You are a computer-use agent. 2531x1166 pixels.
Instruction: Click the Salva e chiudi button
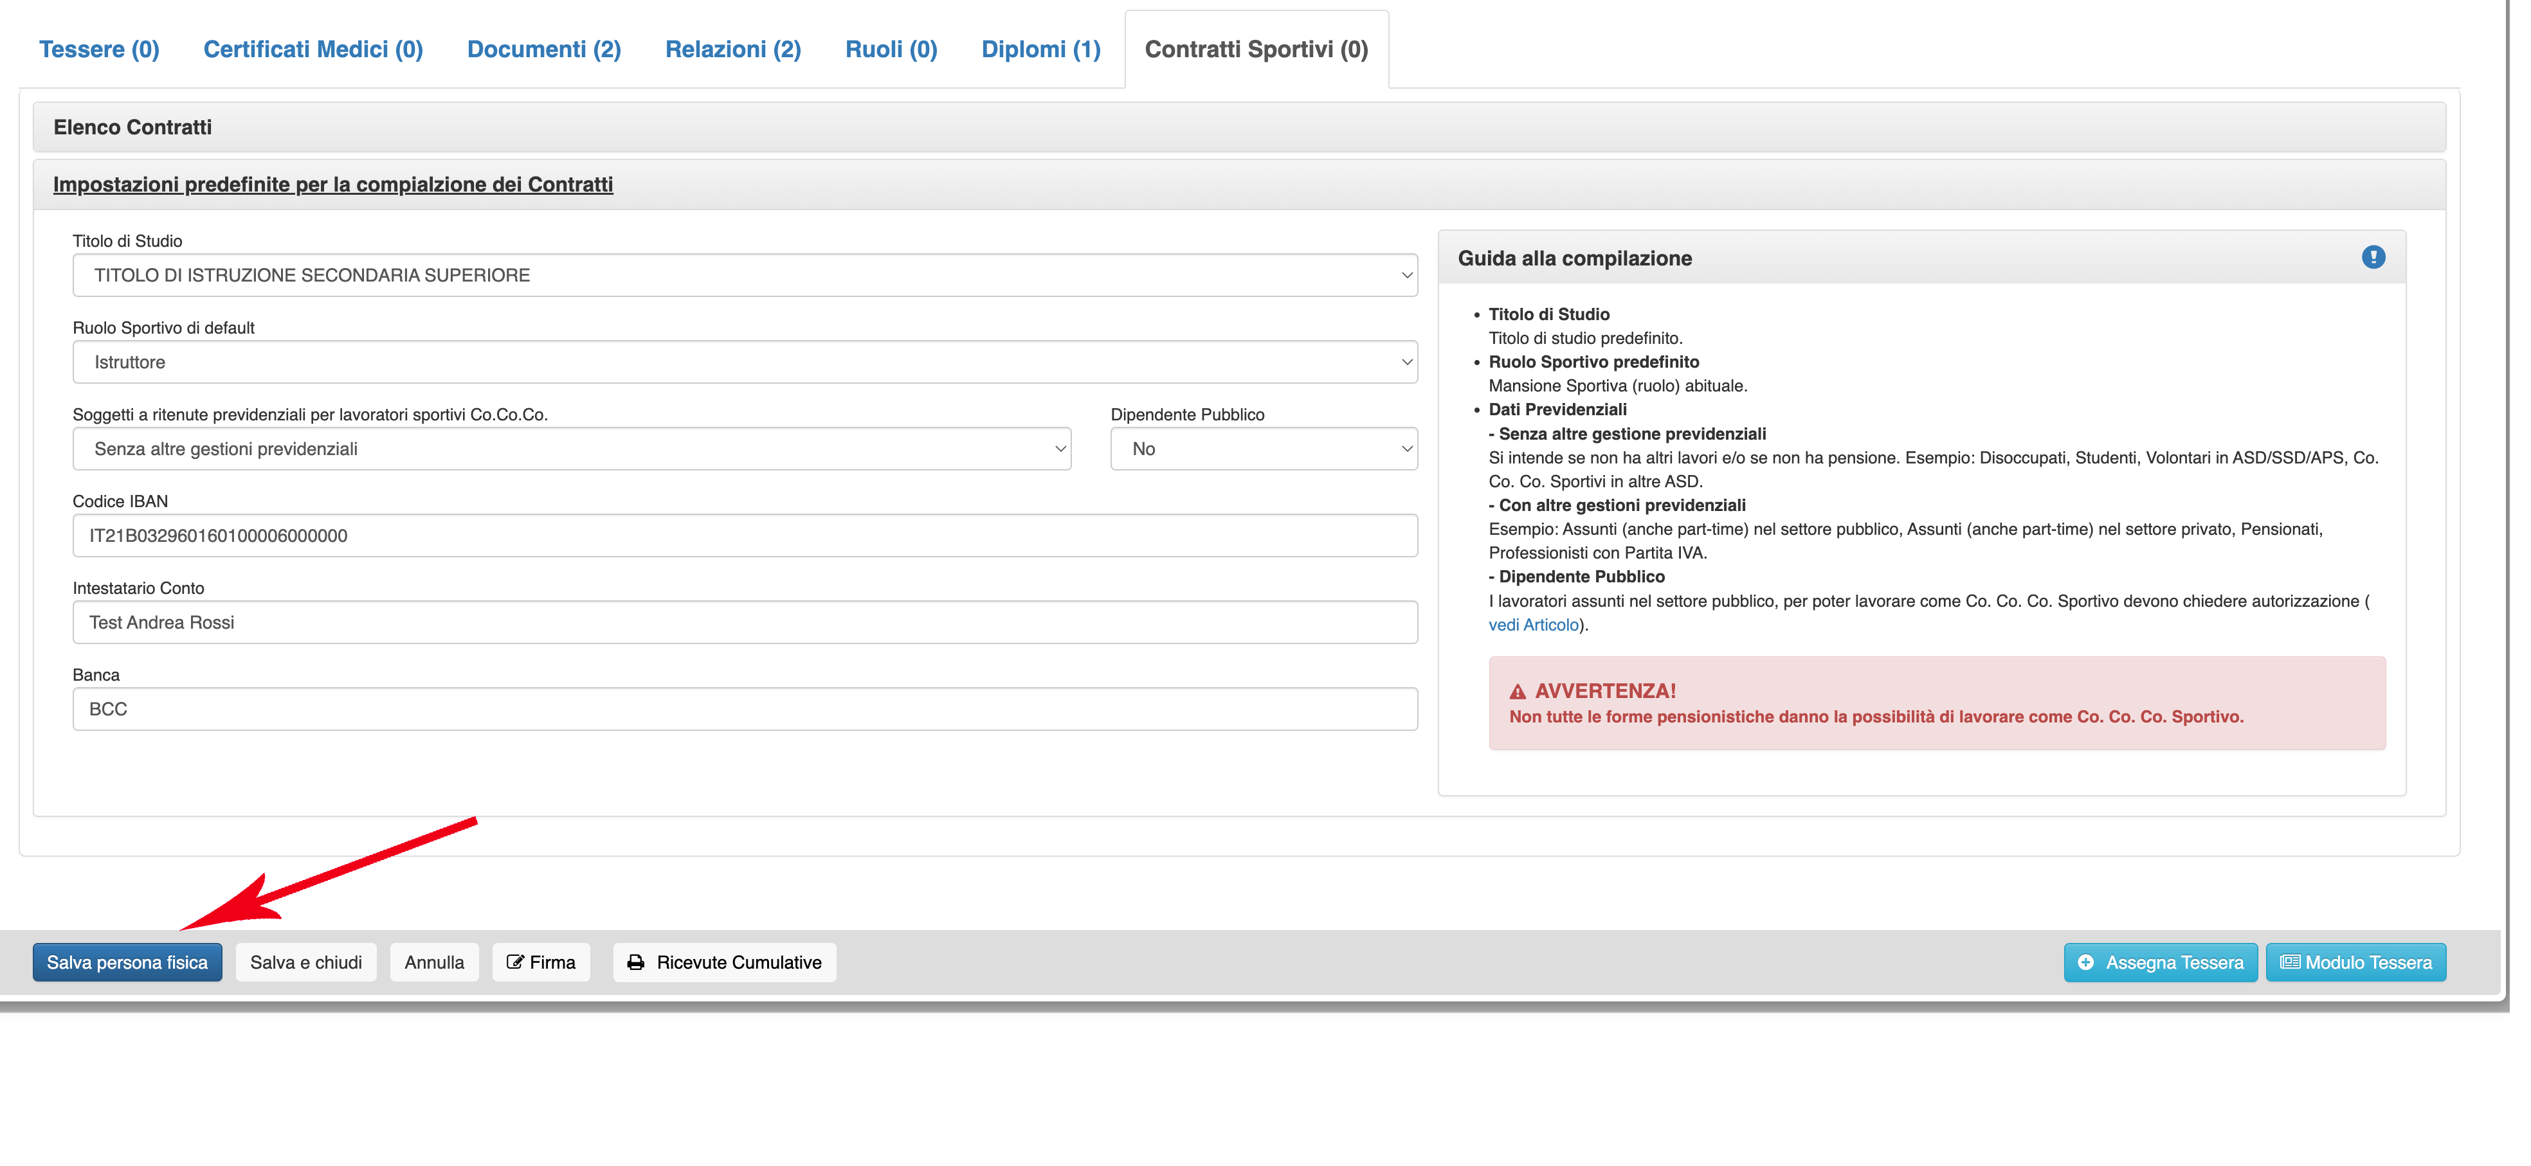pyautogui.click(x=305, y=963)
